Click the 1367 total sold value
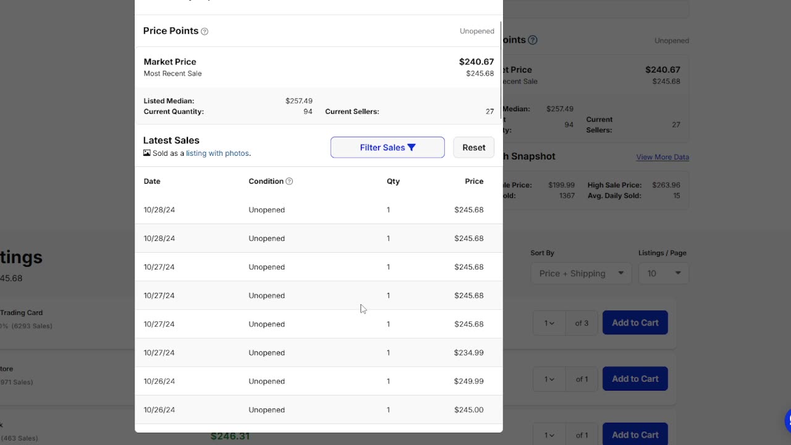The height and width of the screenshot is (445, 791). (x=567, y=195)
